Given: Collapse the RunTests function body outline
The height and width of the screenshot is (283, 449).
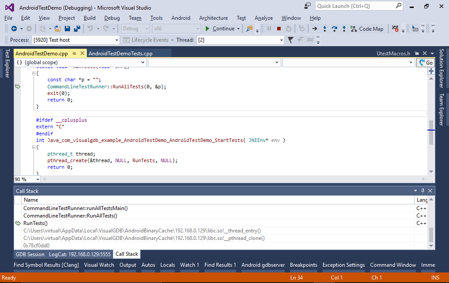Looking at the screenshot, I should point(33,73).
